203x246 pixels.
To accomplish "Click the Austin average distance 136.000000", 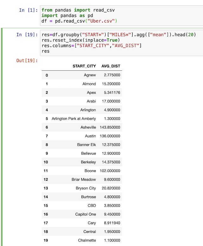I will 110,136.
